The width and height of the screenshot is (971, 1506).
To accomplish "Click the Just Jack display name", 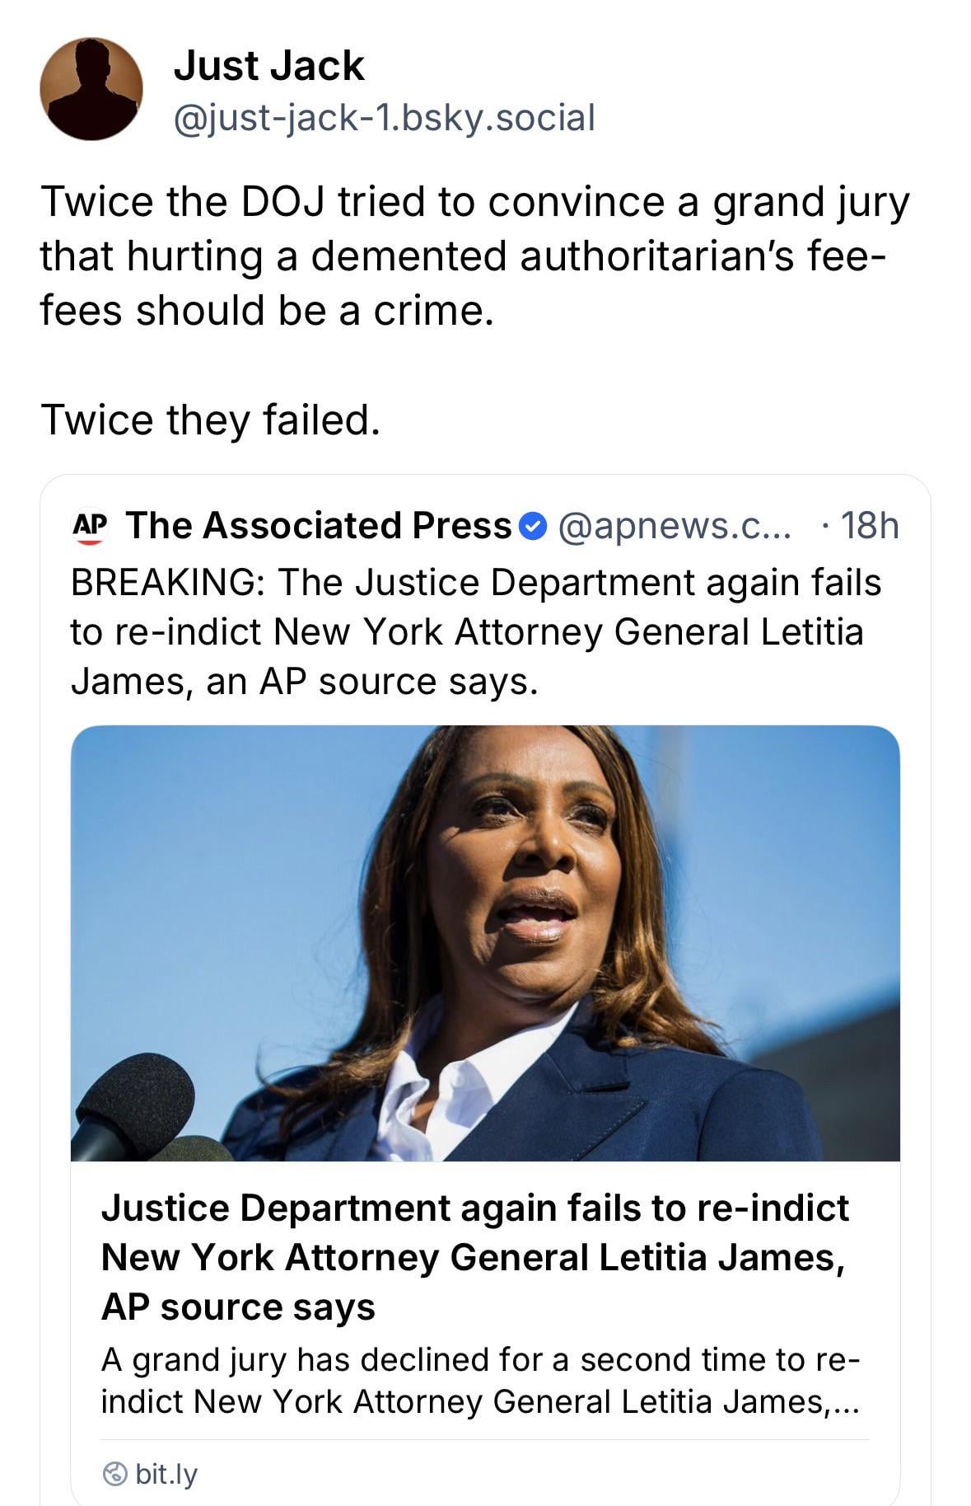I will coord(268,66).
